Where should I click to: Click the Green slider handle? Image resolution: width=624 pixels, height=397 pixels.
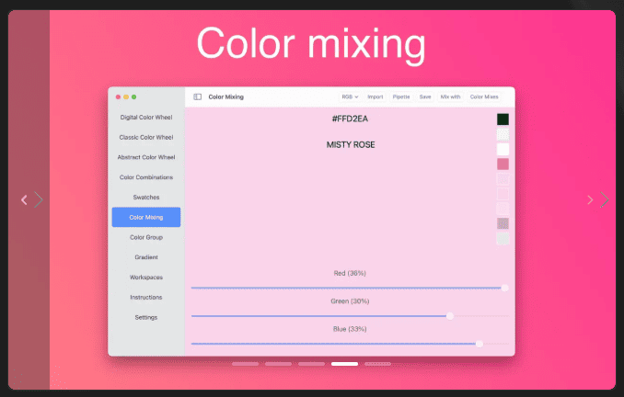[x=450, y=316]
